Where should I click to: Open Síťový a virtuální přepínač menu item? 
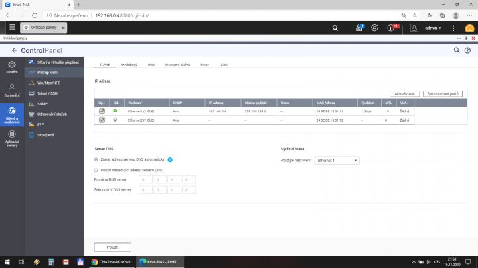tap(54, 62)
